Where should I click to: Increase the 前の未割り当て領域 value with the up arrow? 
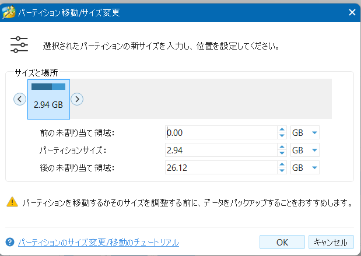click(x=282, y=129)
